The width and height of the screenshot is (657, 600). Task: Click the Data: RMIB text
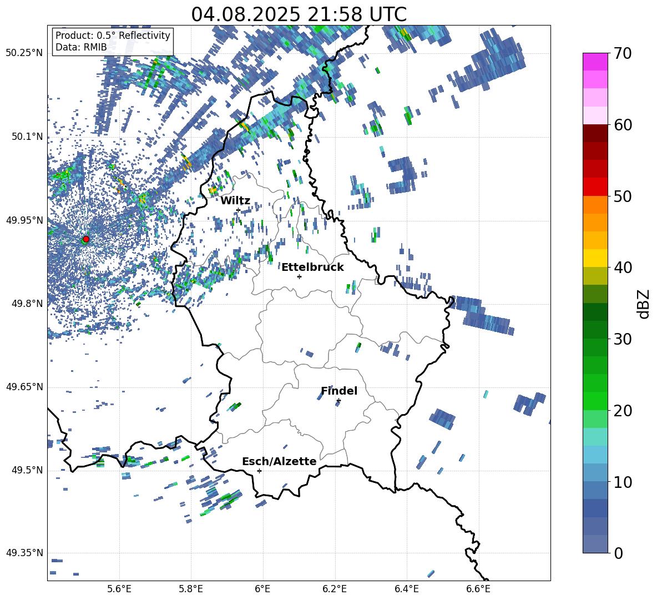pyautogui.click(x=81, y=47)
